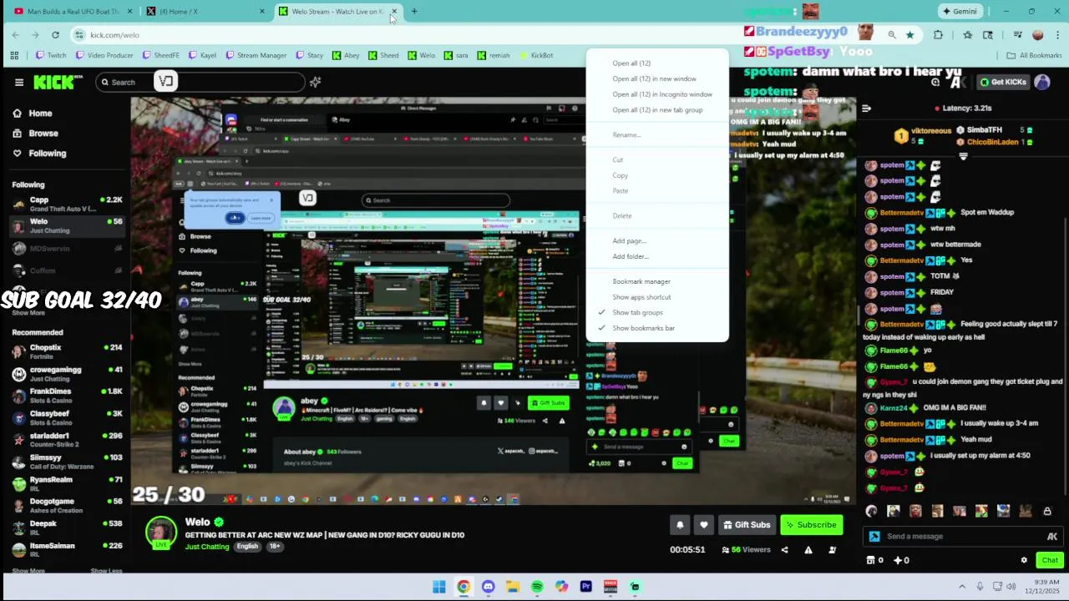Click the heart follow button for Welo
Image resolution: width=1069 pixels, height=601 pixels.
tap(704, 525)
